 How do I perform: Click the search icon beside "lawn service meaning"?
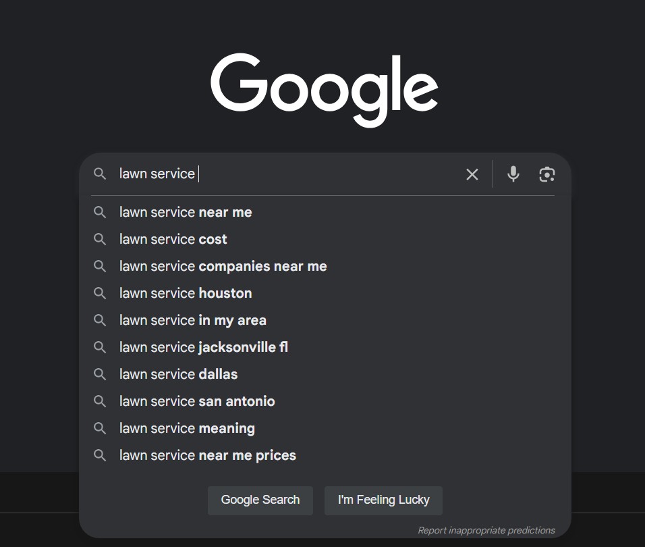tap(100, 428)
